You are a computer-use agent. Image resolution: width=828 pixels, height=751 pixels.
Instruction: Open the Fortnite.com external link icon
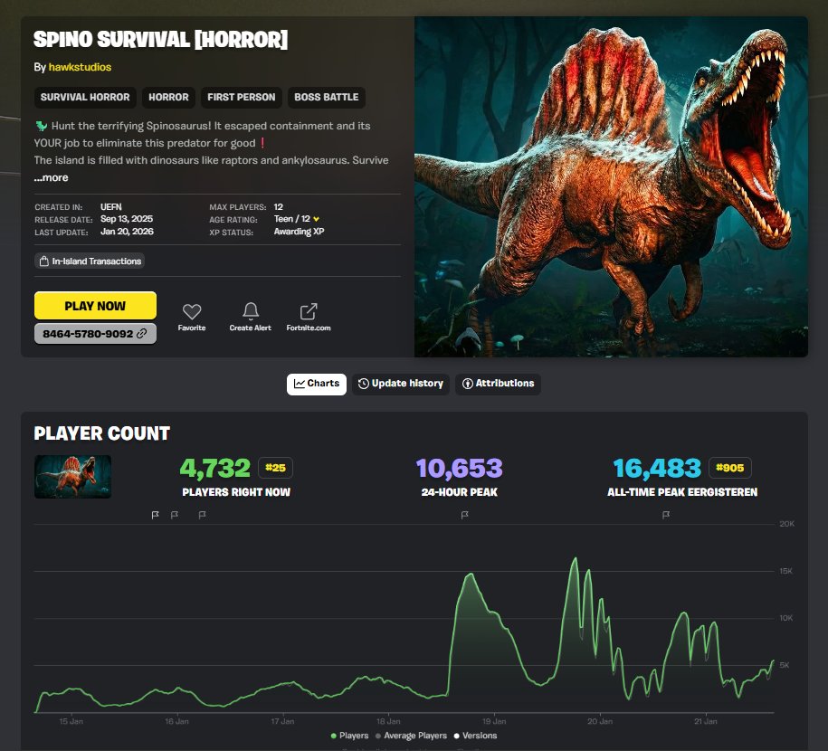tap(309, 311)
